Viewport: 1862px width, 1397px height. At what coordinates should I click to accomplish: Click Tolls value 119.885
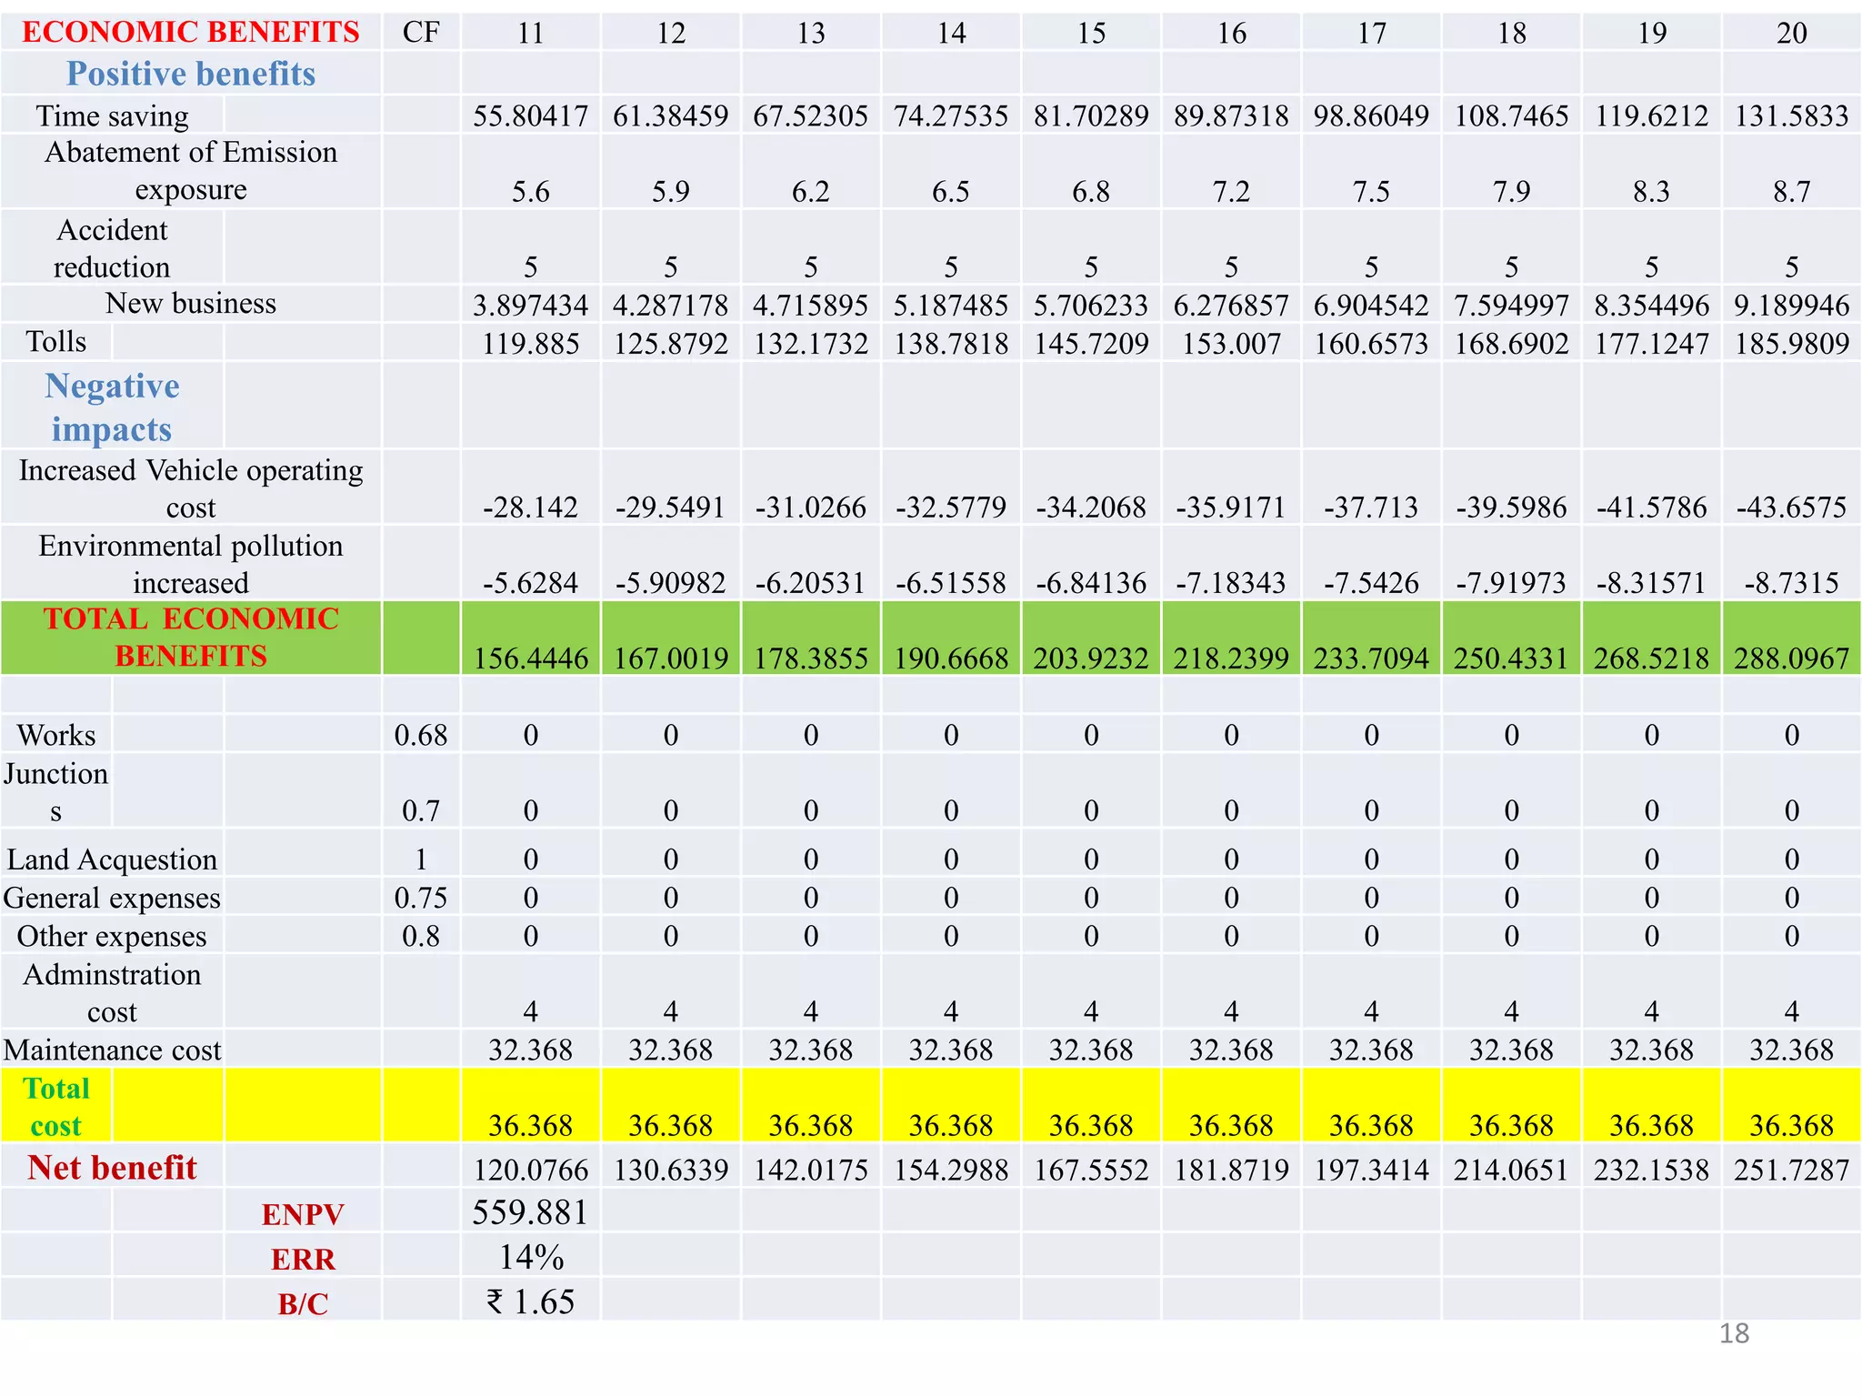531,344
